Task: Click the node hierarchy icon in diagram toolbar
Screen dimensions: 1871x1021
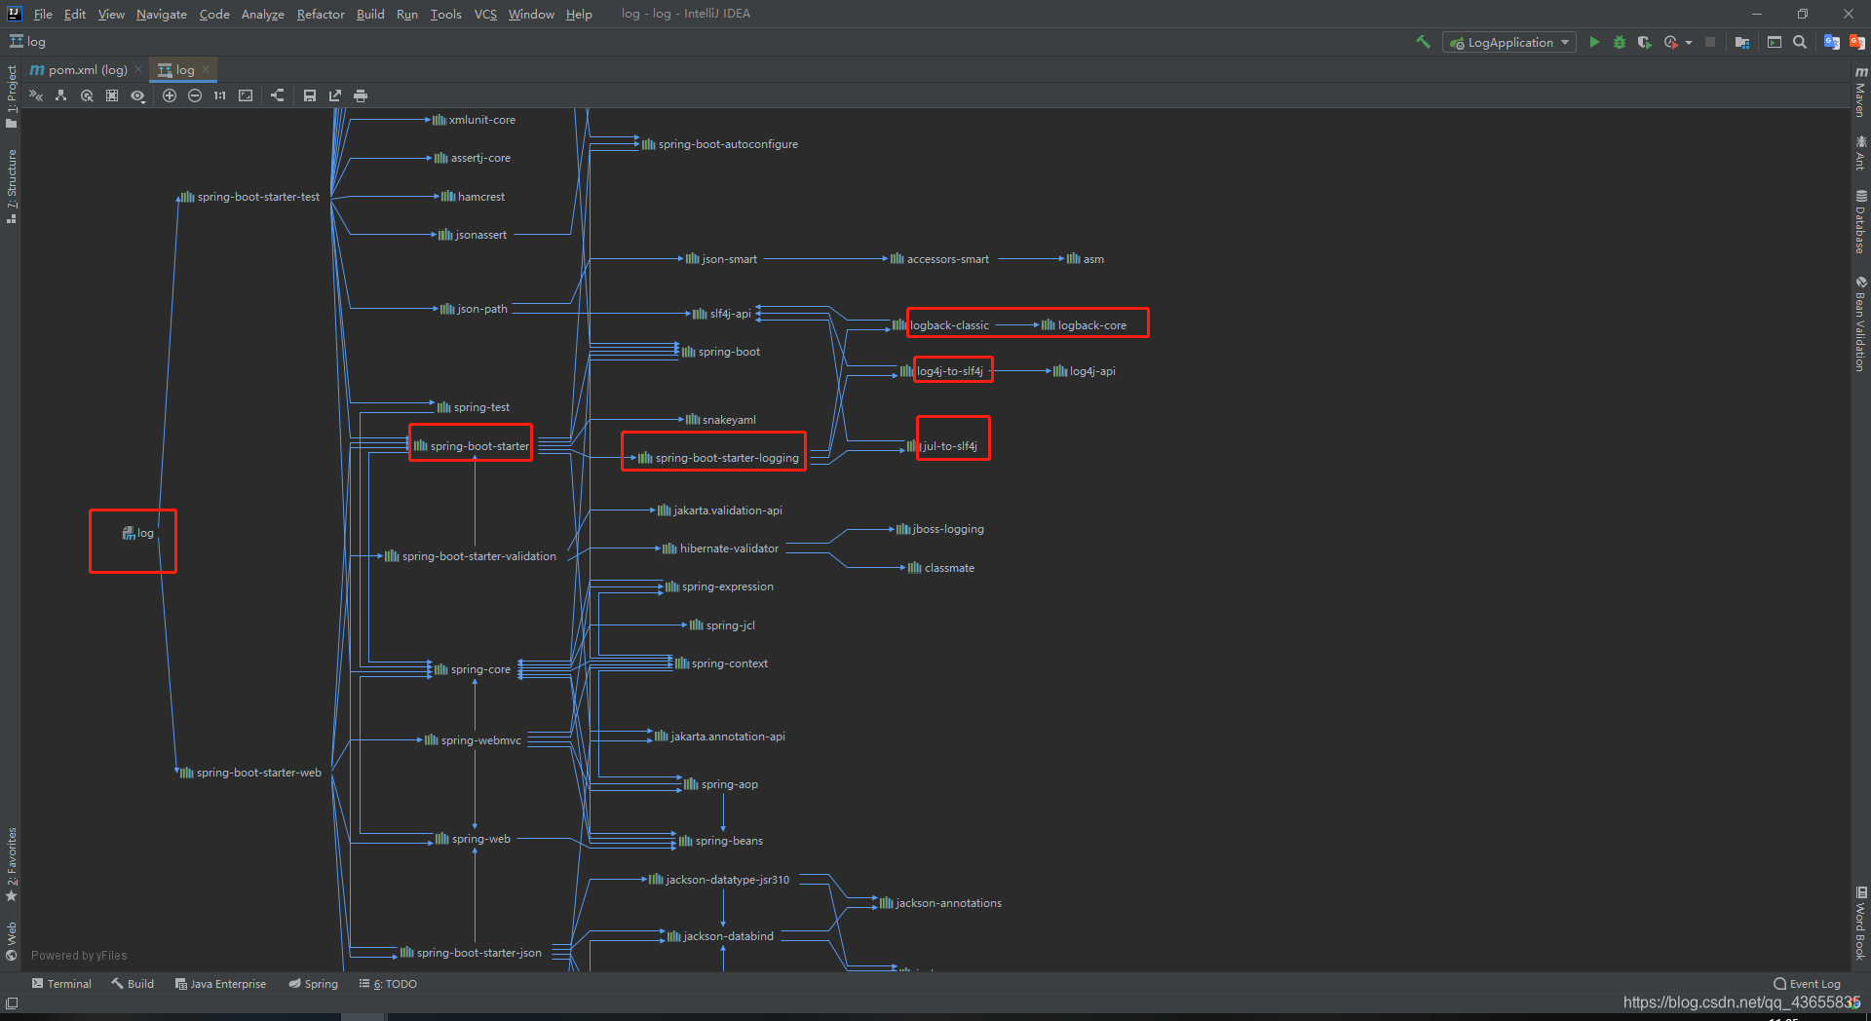Action: pyautogui.click(x=61, y=95)
